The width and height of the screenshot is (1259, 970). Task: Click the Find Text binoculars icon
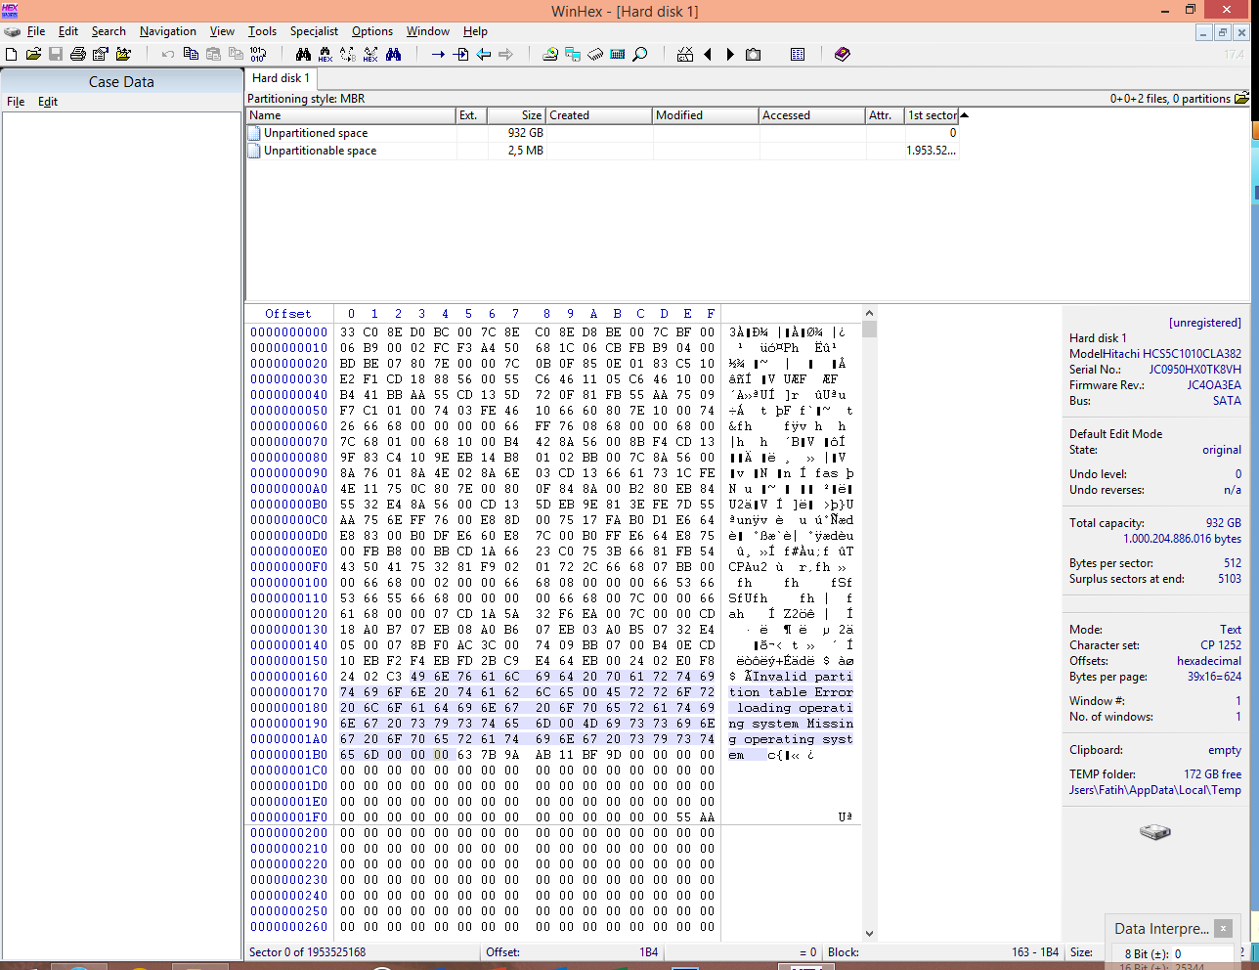303,55
